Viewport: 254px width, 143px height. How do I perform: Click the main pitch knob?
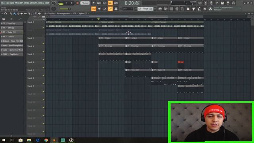click(54, 9)
